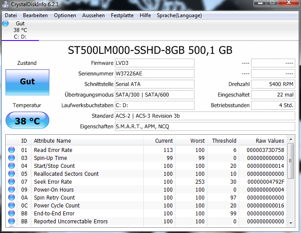Click the Worst column header
The image size is (301, 233).
pyautogui.click(x=191, y=141)
